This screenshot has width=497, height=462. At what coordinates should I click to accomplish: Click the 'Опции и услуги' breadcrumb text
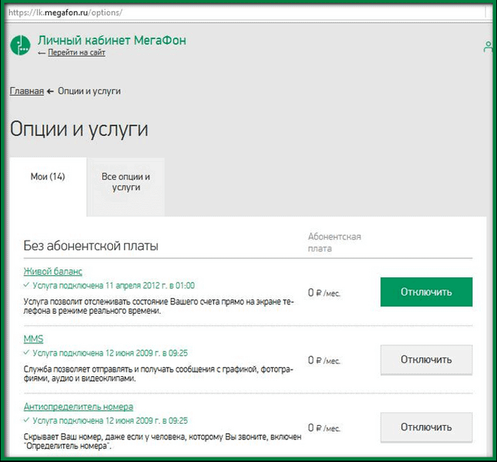(x=89, y=91)
